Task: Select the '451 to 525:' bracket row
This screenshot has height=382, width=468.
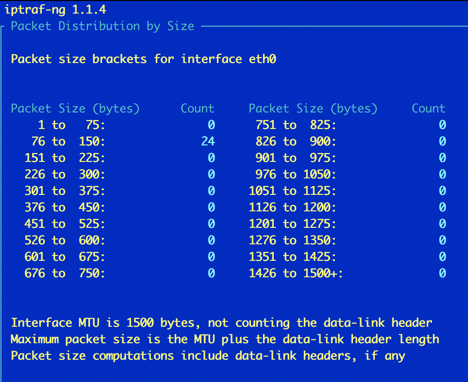Action: pos(120,224)
